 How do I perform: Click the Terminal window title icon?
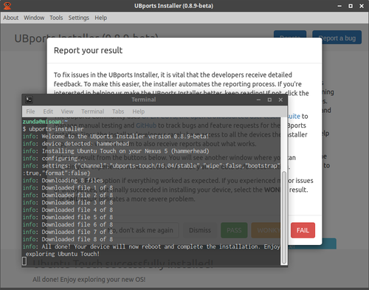[x=29, y=100]
